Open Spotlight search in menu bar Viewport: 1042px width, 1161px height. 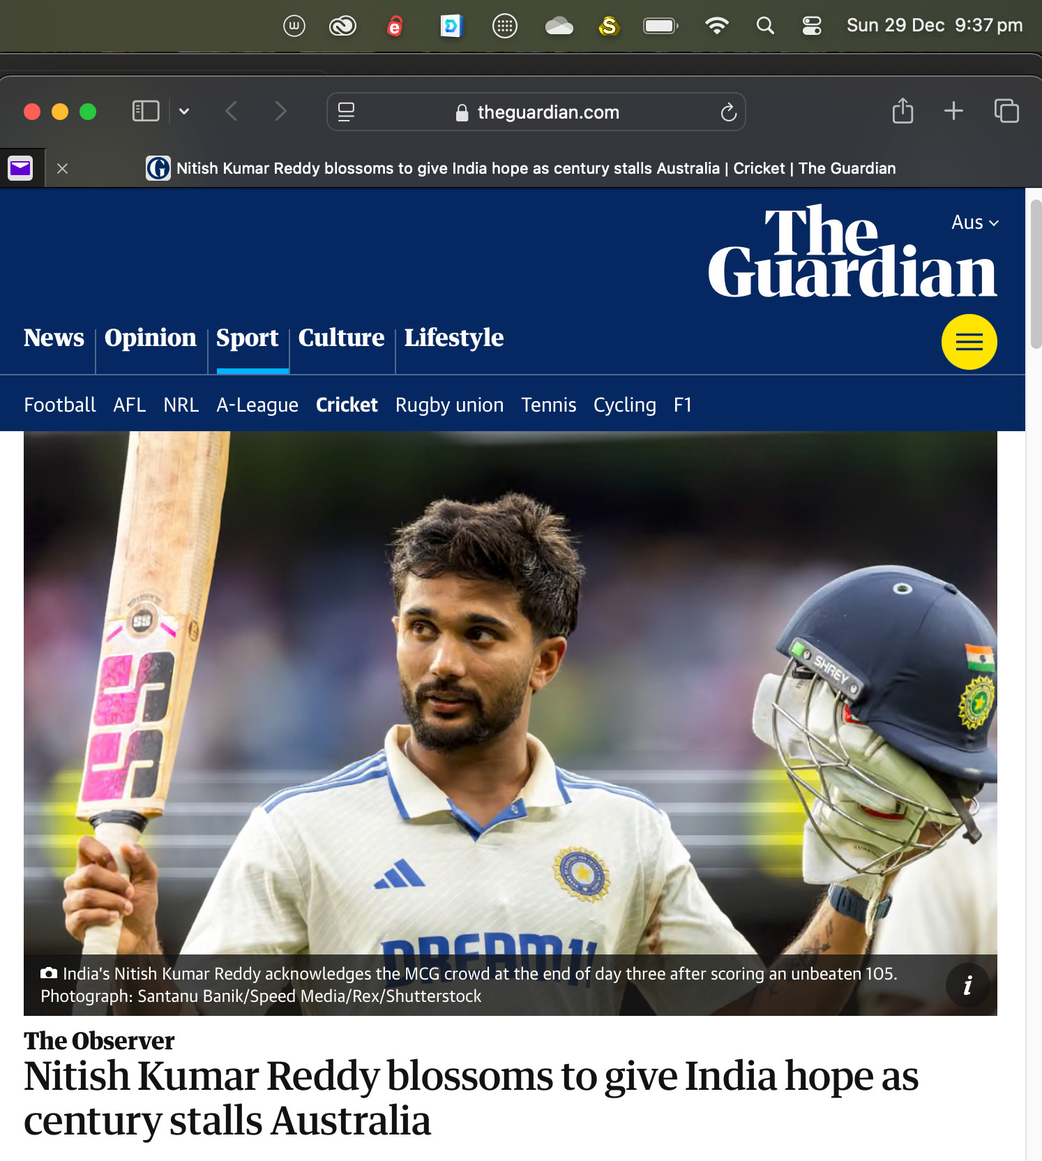[x=765, y=26]
